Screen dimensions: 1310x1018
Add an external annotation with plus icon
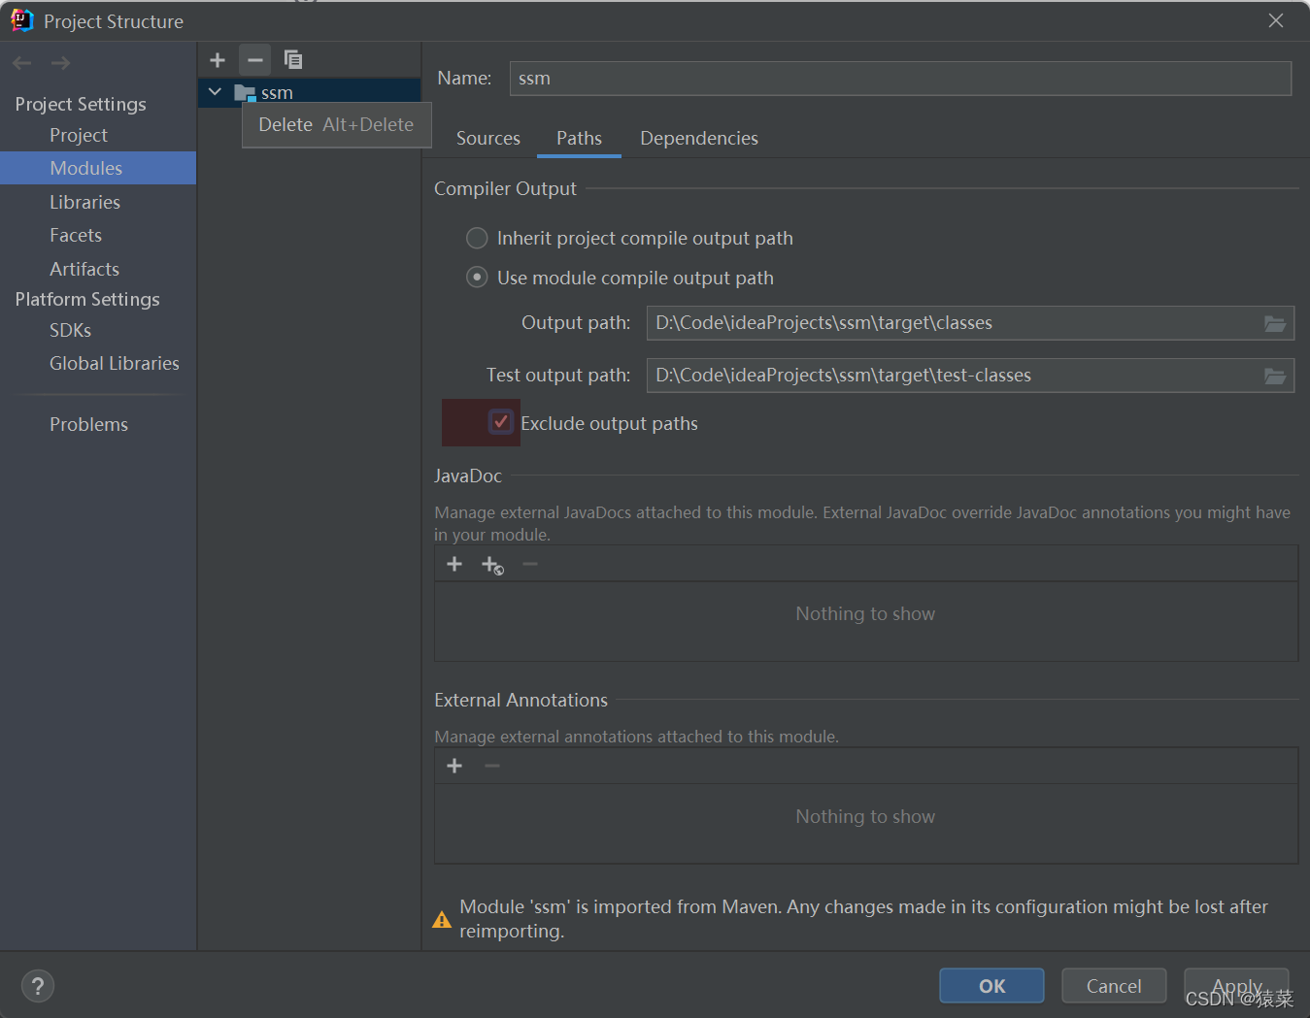point(454,766)
